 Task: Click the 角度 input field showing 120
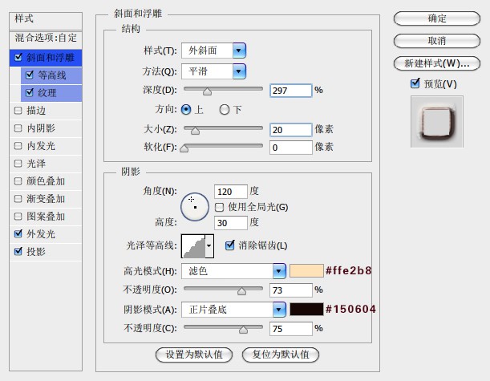(x=231, y=192)
